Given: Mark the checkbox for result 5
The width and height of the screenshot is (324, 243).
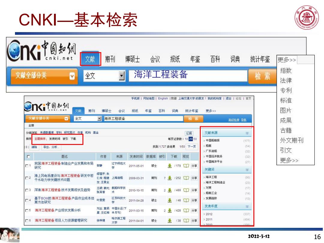Looking at the screenshot, I should point(27,210).
